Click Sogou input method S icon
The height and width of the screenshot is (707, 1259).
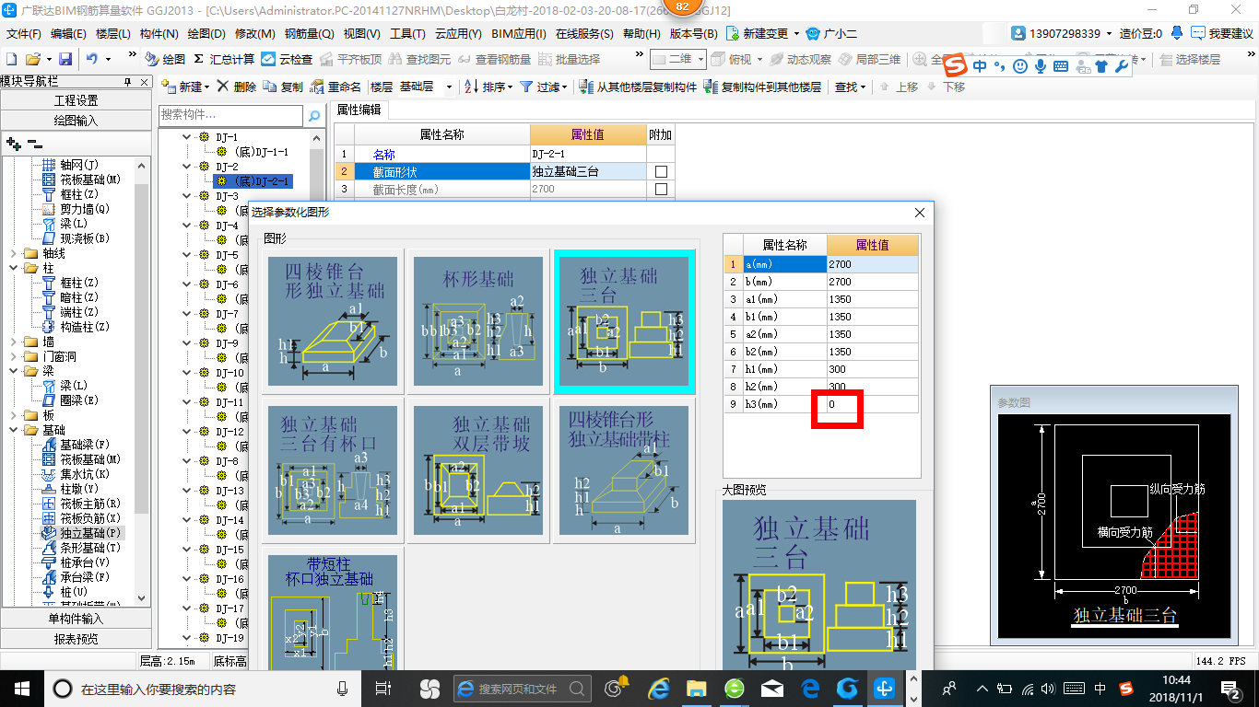pos(957,66)
